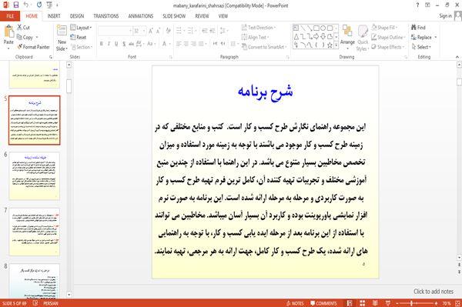Switch to Reading View icon
This screenshot has height=307, width=462.
(x=375, y=303)
